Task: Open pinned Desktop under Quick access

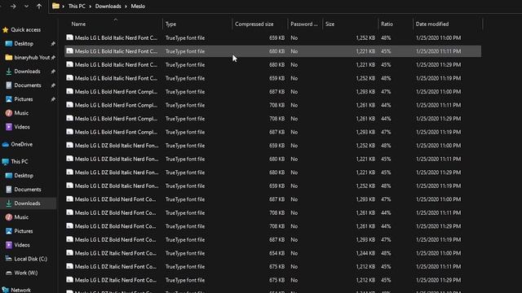Action: point(24,43)
